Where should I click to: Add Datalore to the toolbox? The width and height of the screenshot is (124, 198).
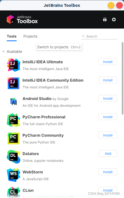[108, 154]
